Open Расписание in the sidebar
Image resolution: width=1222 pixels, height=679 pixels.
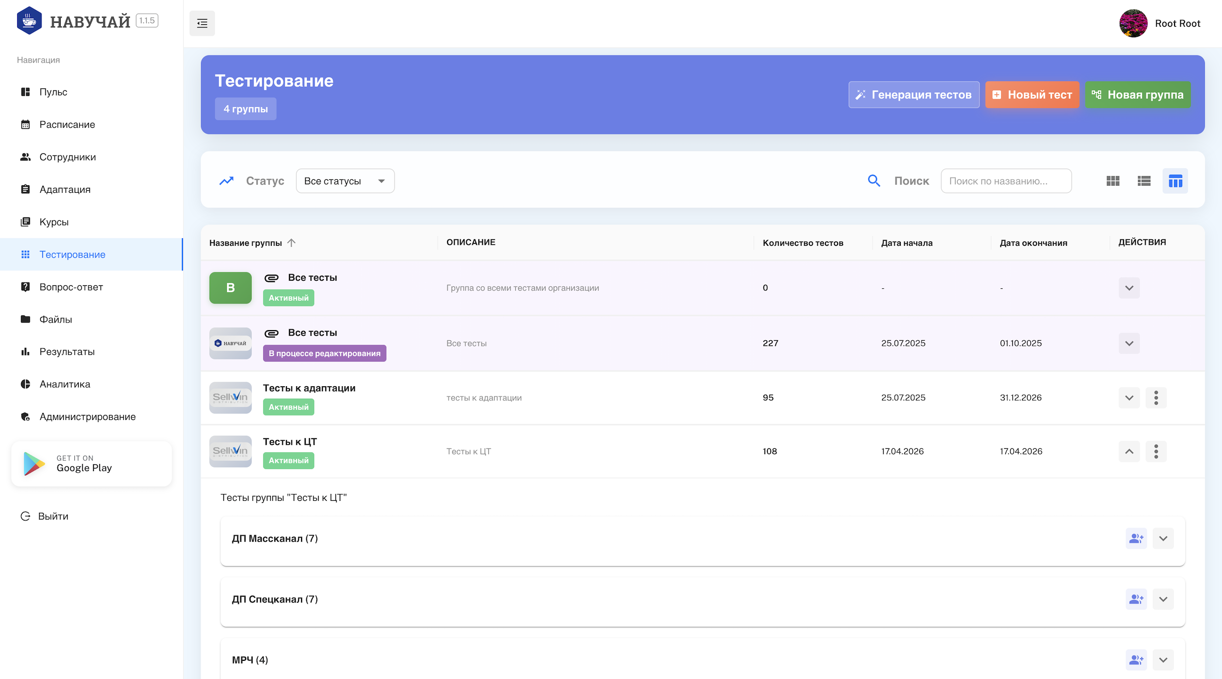click(x=67, y=125)
